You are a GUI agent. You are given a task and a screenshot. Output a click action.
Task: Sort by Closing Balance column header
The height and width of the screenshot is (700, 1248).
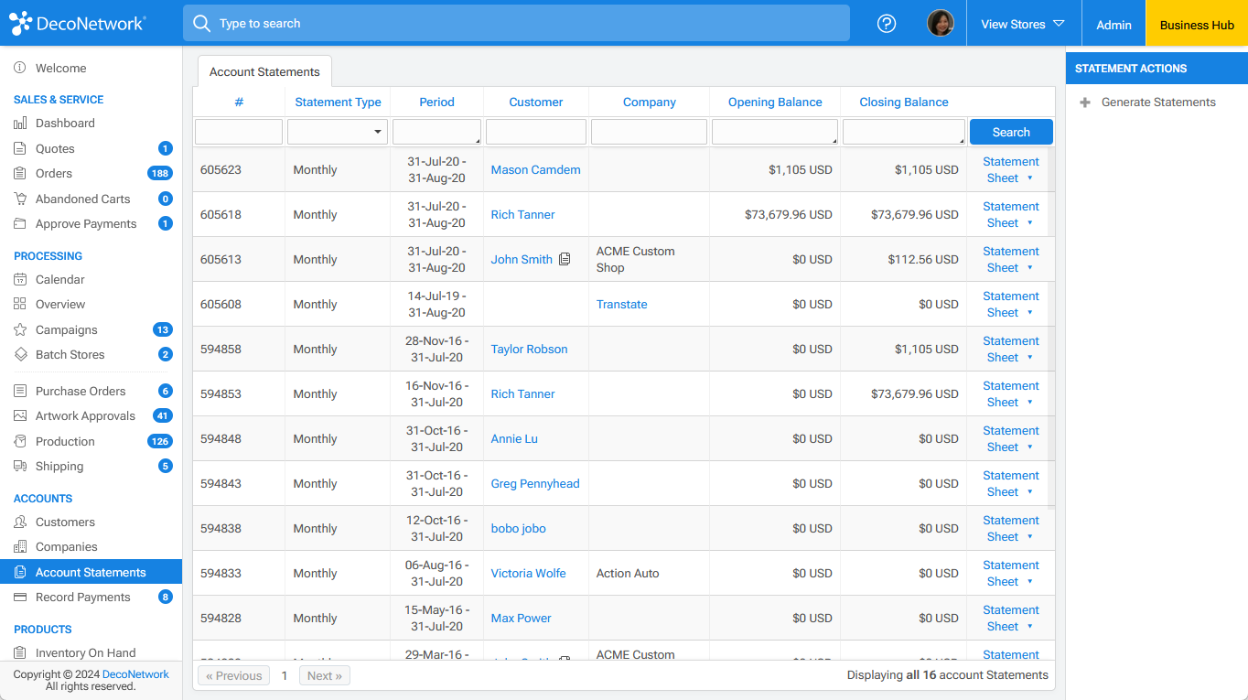(903, 102)
